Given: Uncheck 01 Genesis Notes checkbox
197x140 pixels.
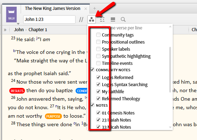Looking at the screenshot, I should 98,113.
